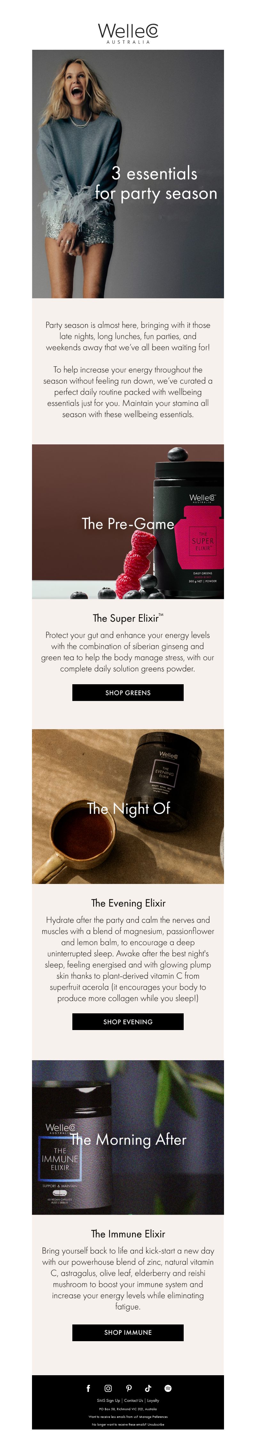Click The Evening Elixir heading
This screenshot has height=1442, width=256.
pos(128,903)
